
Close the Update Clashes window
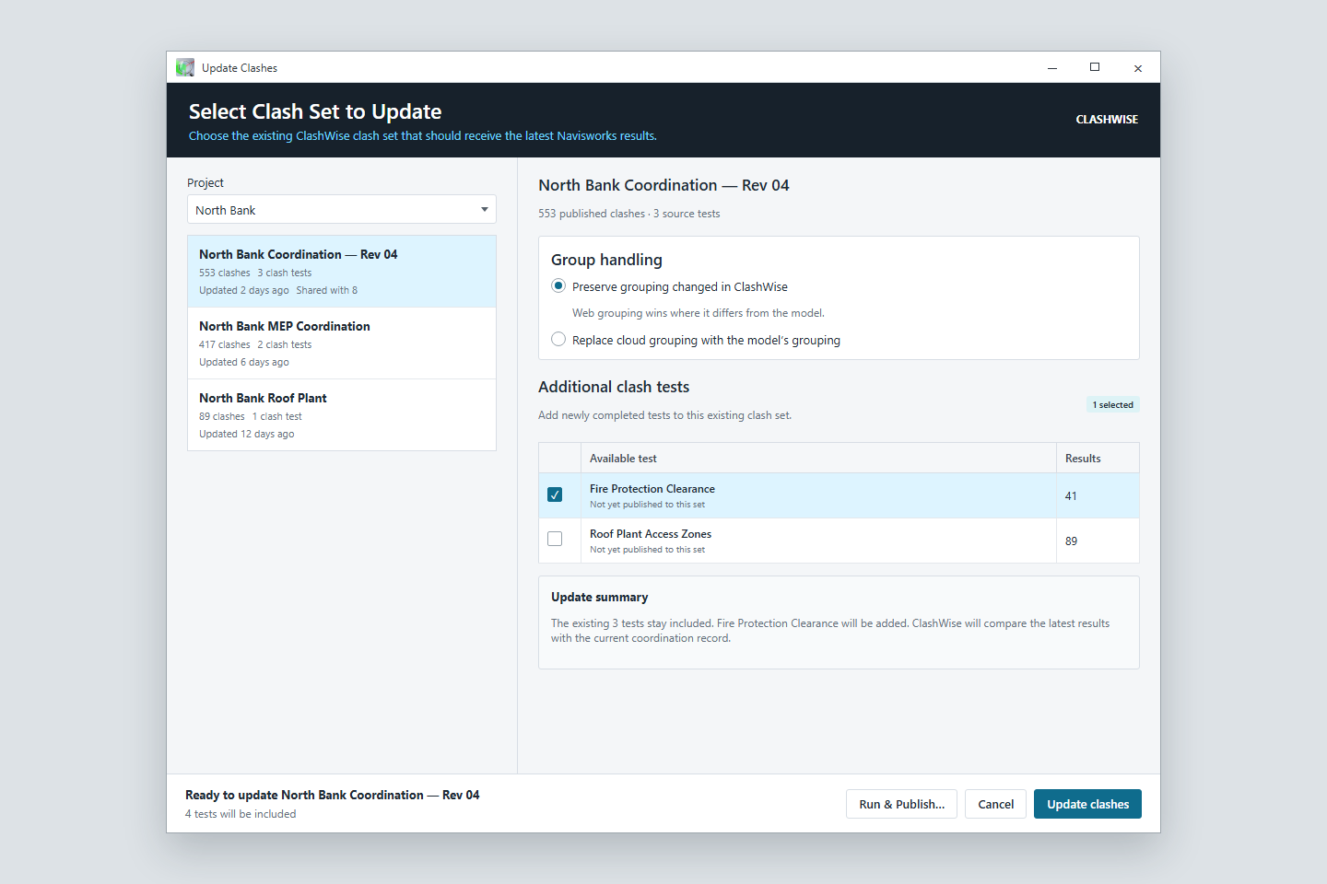coord(1138,67)
